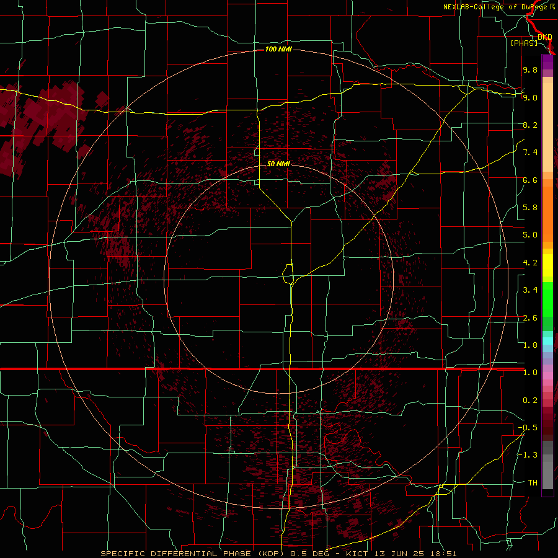Click the 4.2 scale value

pos(530,263)
